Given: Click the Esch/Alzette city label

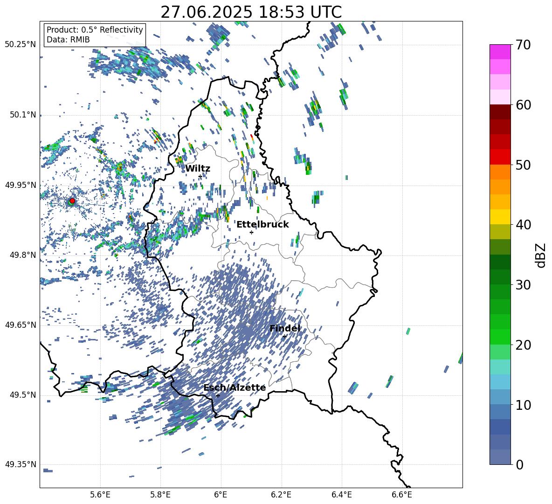Looking at the screenshot, I should (235, 388).
